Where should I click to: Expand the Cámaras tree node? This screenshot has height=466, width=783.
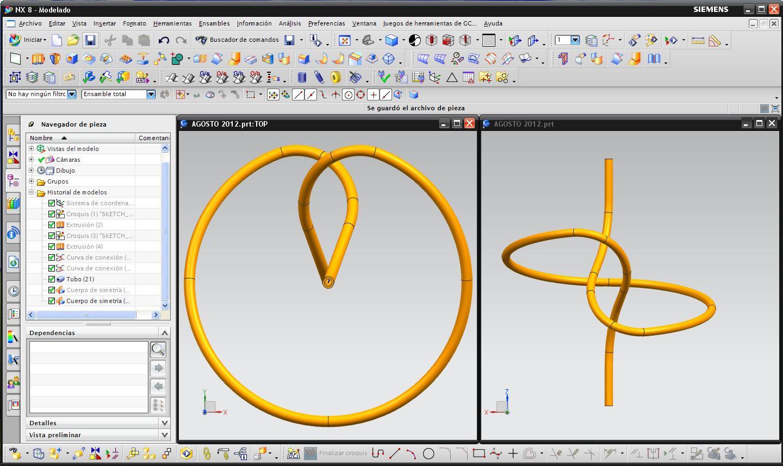[x=32, y=159]
